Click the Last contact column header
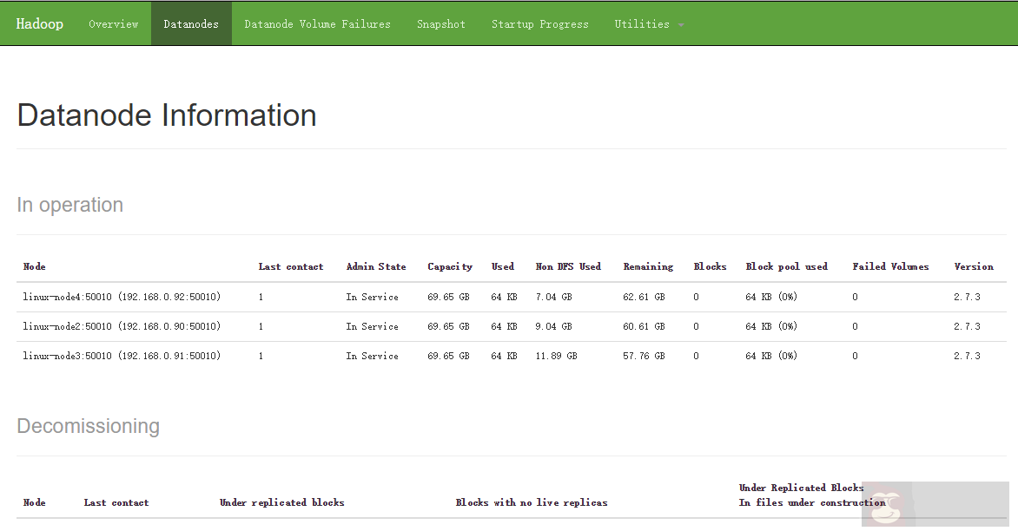The width and height of the screenshot is (1018, 531). [290, 266]
